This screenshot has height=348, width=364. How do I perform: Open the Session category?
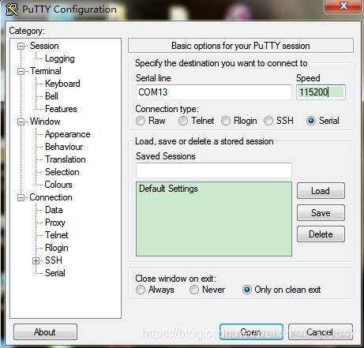pos(44,46)
